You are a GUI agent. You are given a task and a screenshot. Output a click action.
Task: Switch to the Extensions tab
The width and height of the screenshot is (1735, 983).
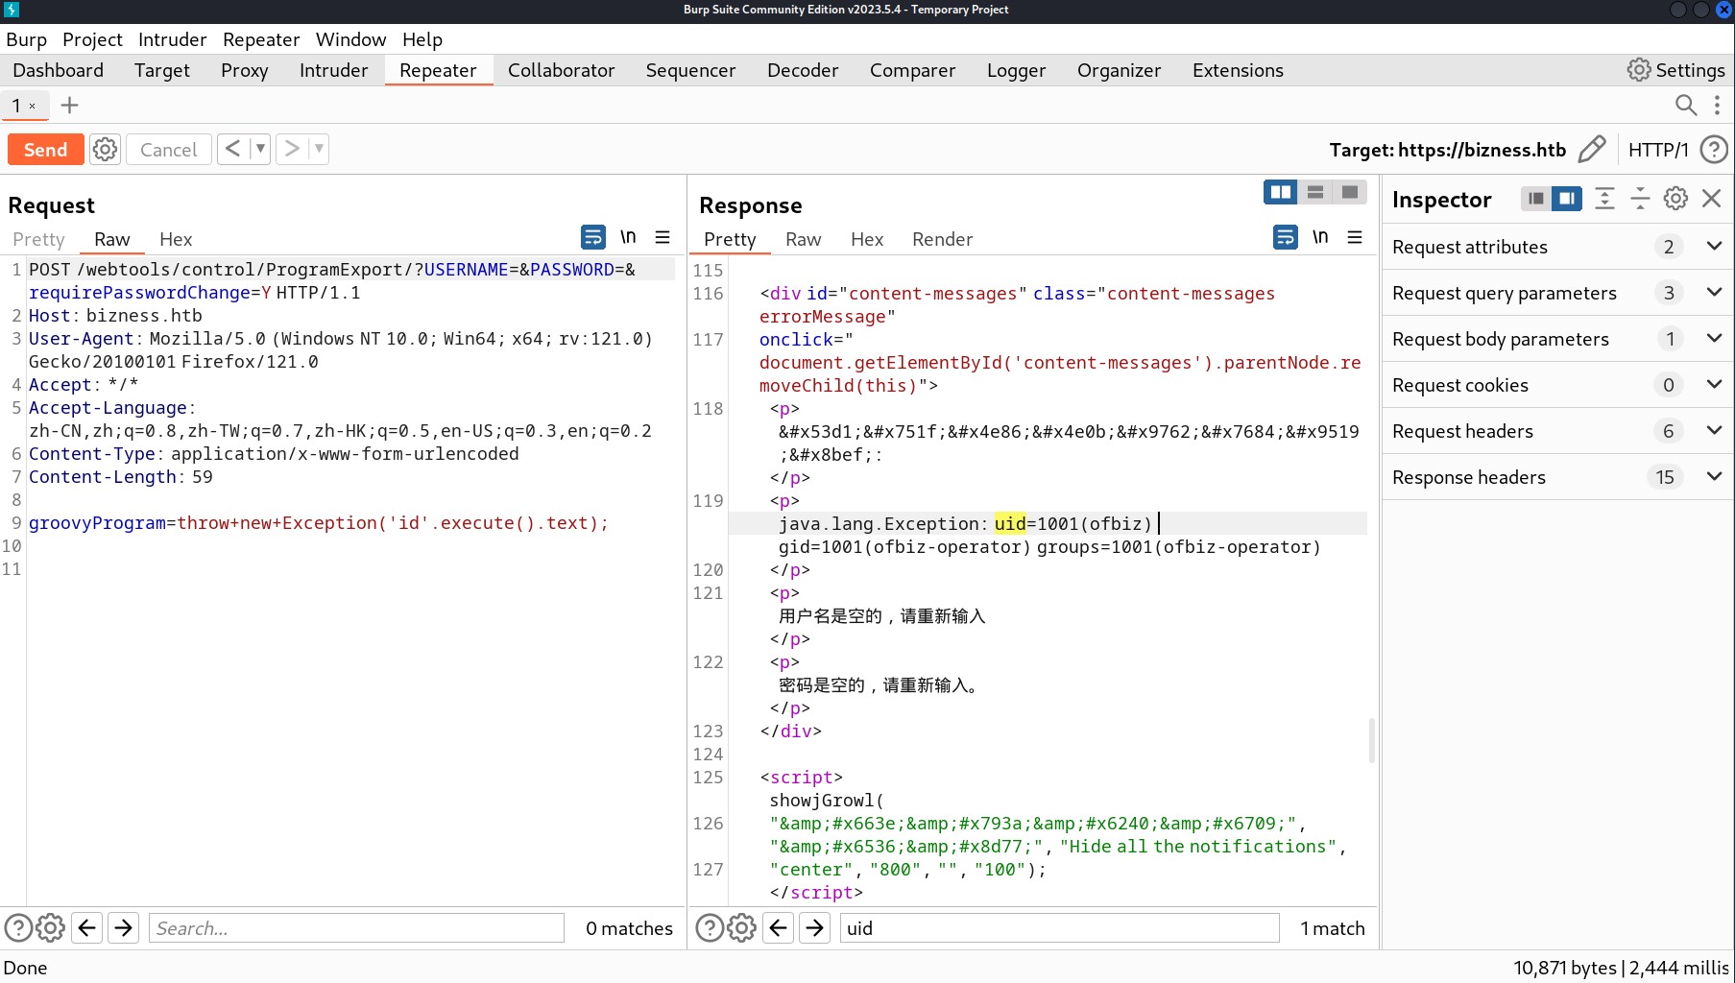coord(1237,70)
